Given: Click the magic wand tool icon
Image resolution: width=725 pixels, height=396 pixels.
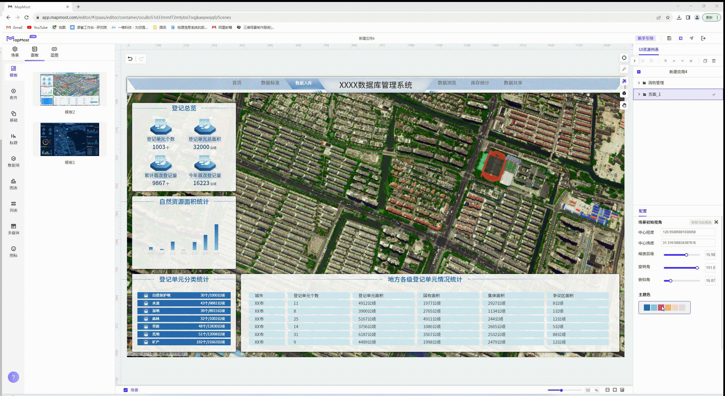Looking at the screenshot, I should coord(624,69).
